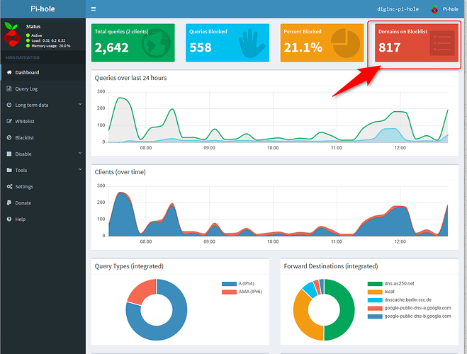The height and width of the screenshot is (354, 467).
Task: Click the Total queries green card
Action: (x=132, y=42)
